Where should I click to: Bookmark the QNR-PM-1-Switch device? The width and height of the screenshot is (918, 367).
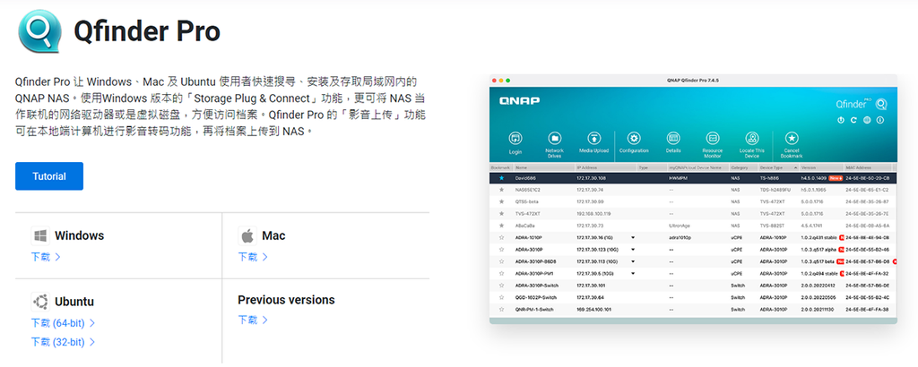[x=501, y=309]
